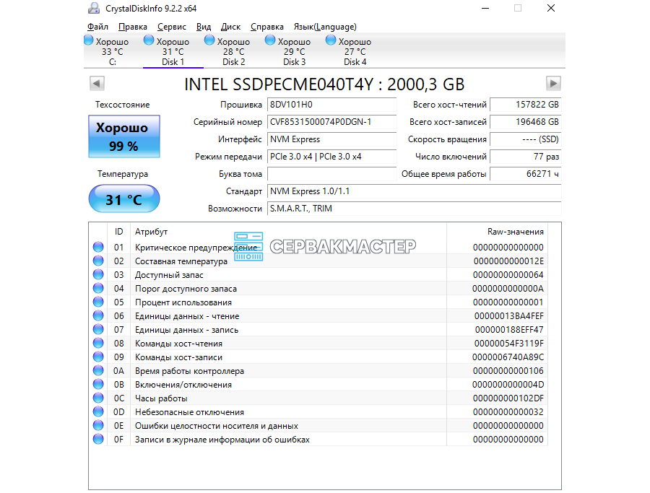Image resolution: width=650 pixels, height=493 pixels.
Task: Click the transfer mode field PCIe 3.0 x4
Action: pos(331,157)
